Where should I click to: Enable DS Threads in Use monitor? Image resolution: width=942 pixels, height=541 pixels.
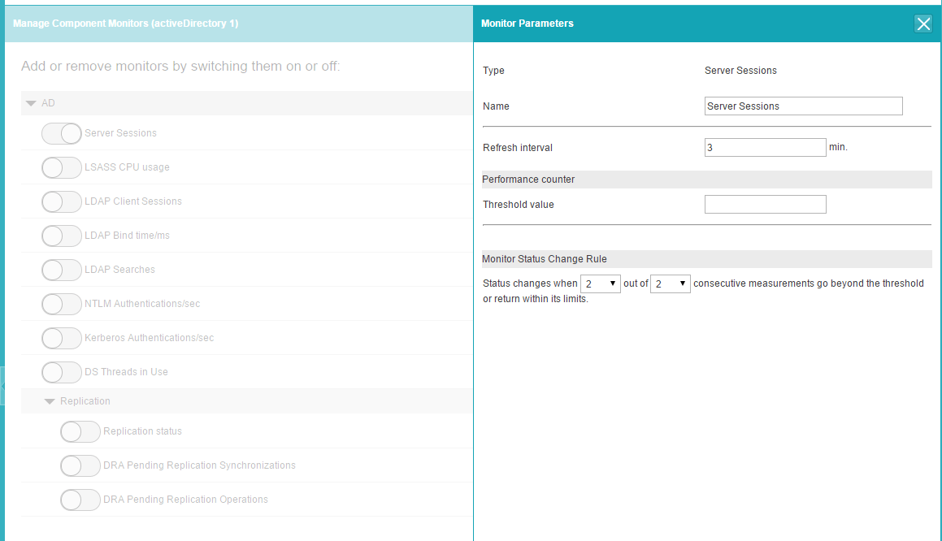[x=62, y=372]
